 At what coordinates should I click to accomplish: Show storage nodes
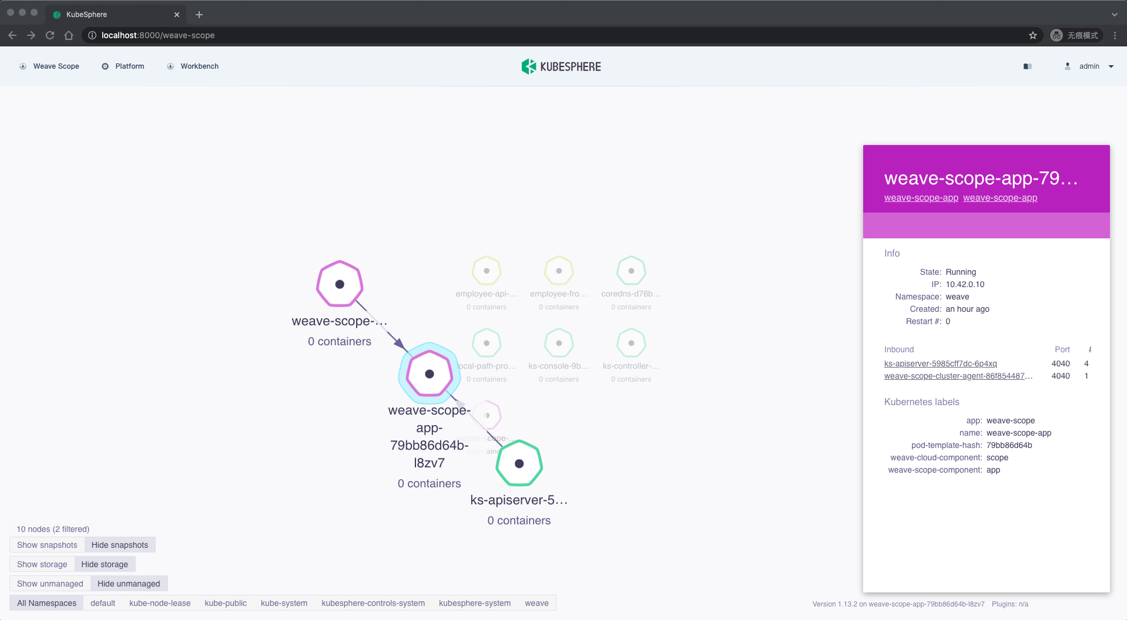pyautogui.click(x=41, y=564)
